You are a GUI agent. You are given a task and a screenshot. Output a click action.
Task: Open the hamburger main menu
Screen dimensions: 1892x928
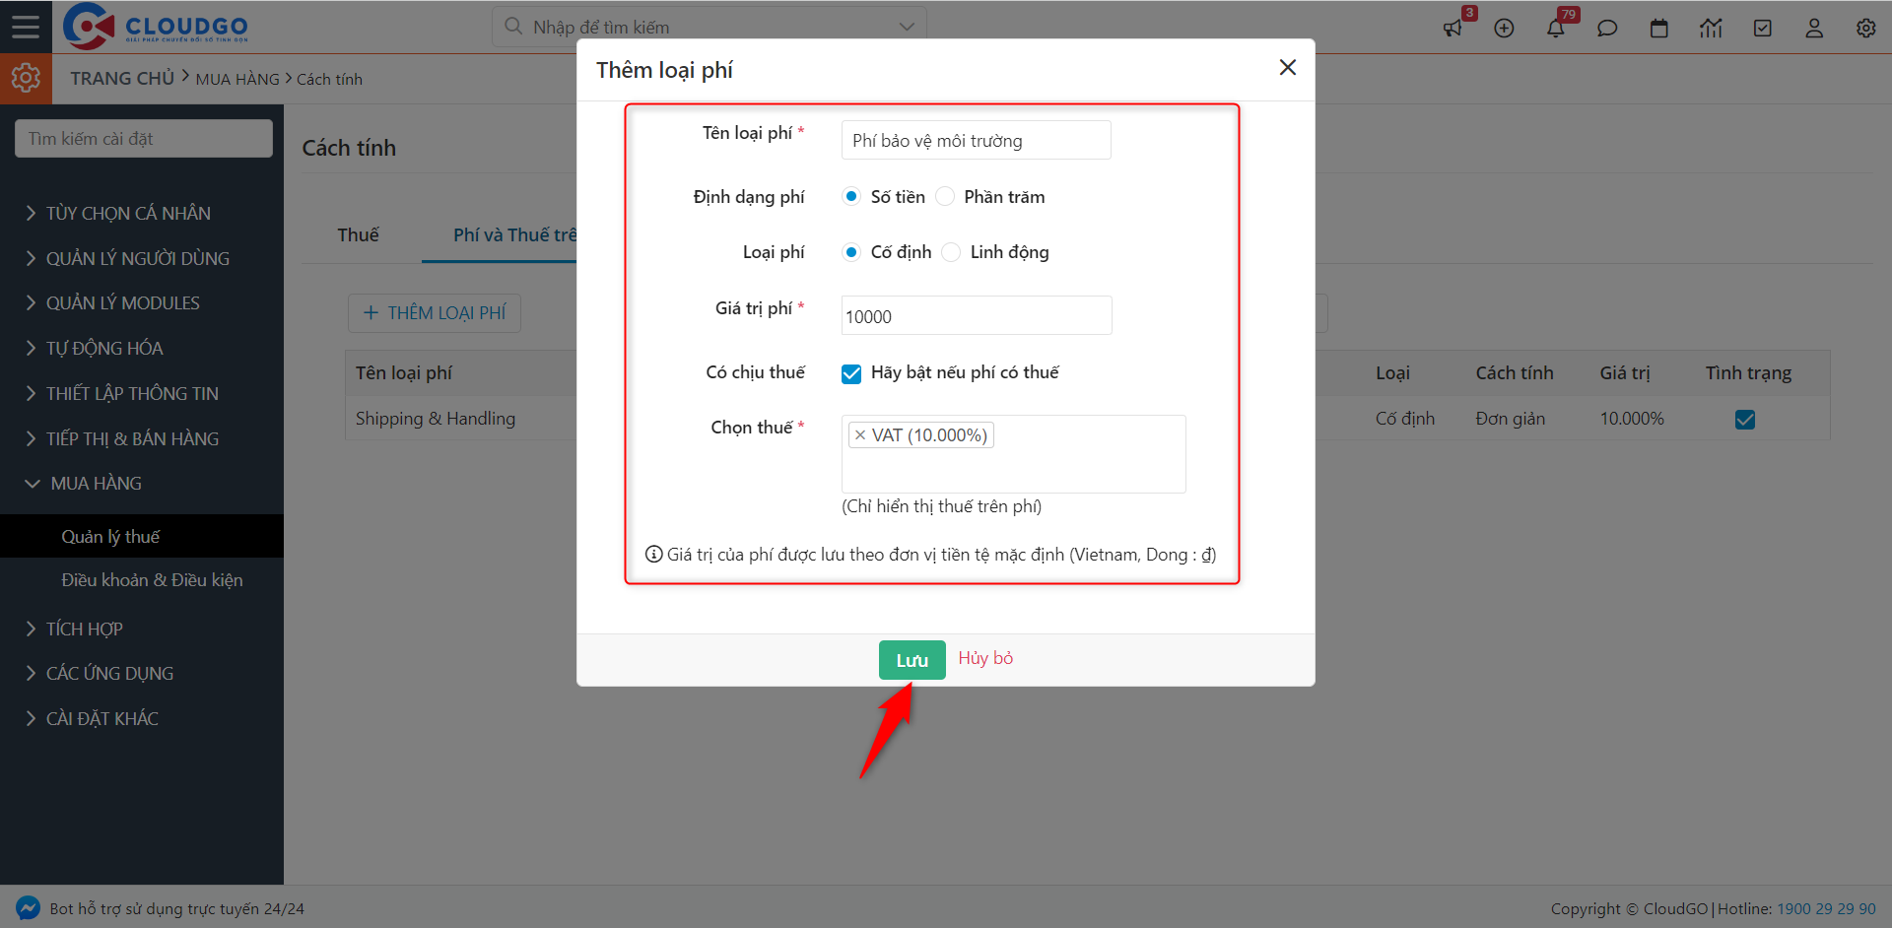[26, 27]
